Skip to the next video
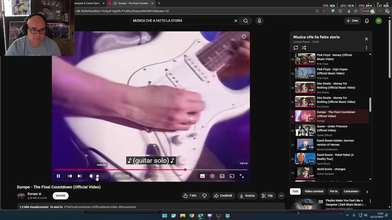Viewport: 392px width, 220px height. click(x=79, y=176)
